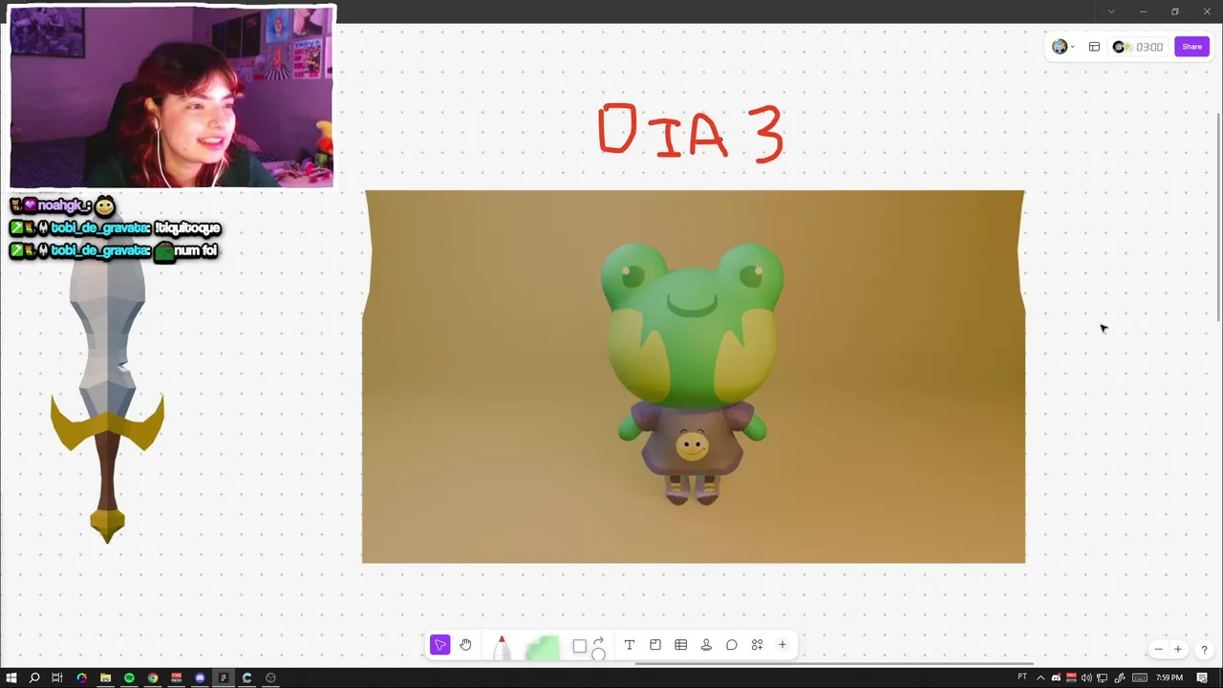Click the purple Share button
This screenshot has height=688, width=1223.
(1191, 47)
